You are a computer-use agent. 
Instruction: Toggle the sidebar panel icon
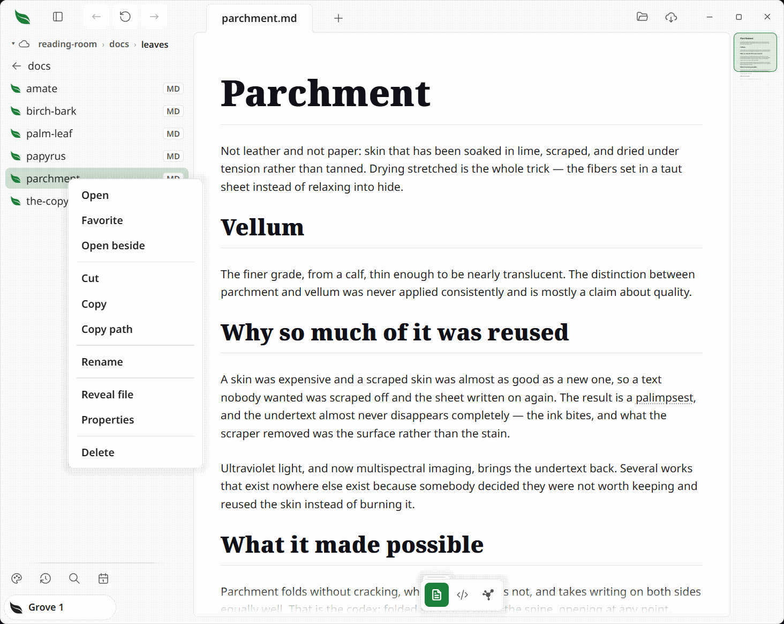tap(58, 17)
